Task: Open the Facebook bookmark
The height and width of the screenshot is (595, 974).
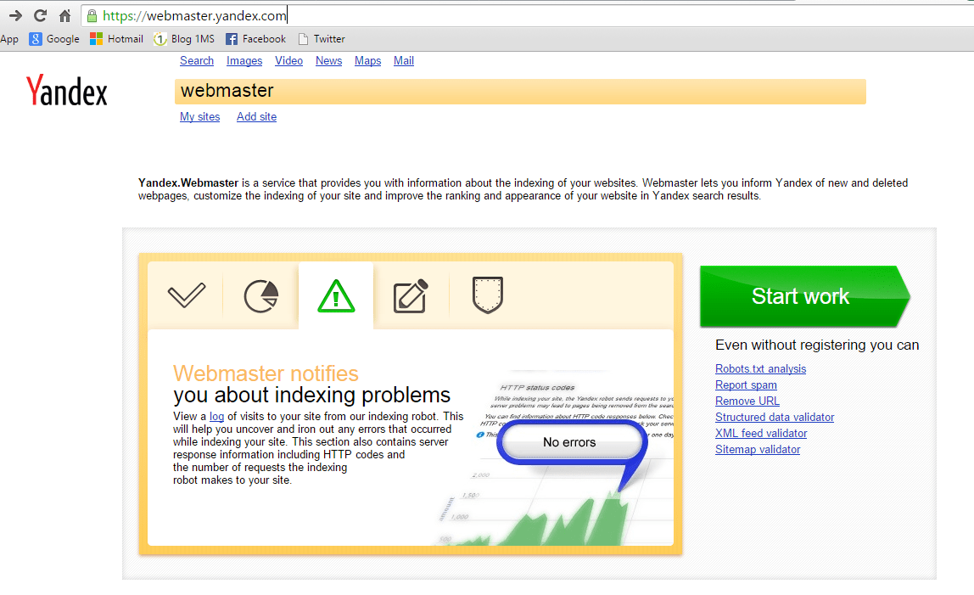Action: (255, 39)
